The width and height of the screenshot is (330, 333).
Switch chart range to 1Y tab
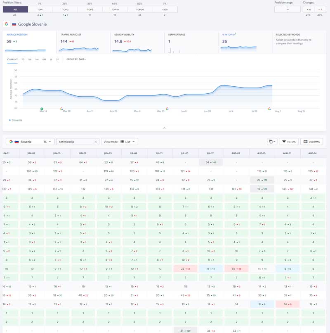pos(51,59)
